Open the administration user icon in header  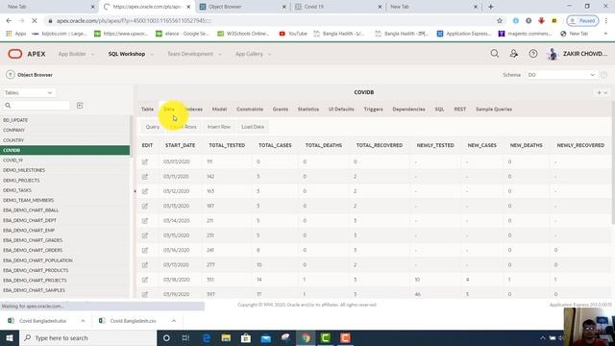coord(514,54)
